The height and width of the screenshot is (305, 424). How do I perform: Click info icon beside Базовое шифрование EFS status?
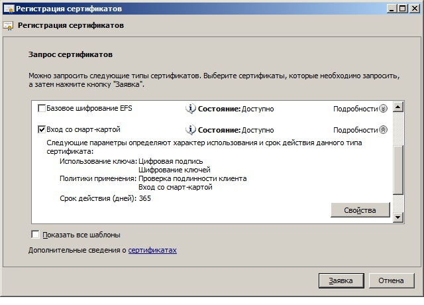[x=191, y=108]
